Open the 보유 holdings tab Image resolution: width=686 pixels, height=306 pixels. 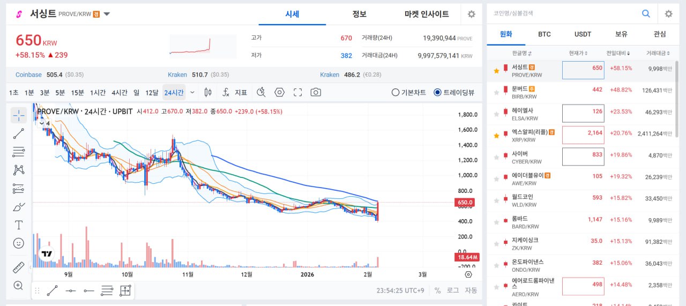click(x=621, y=34)
